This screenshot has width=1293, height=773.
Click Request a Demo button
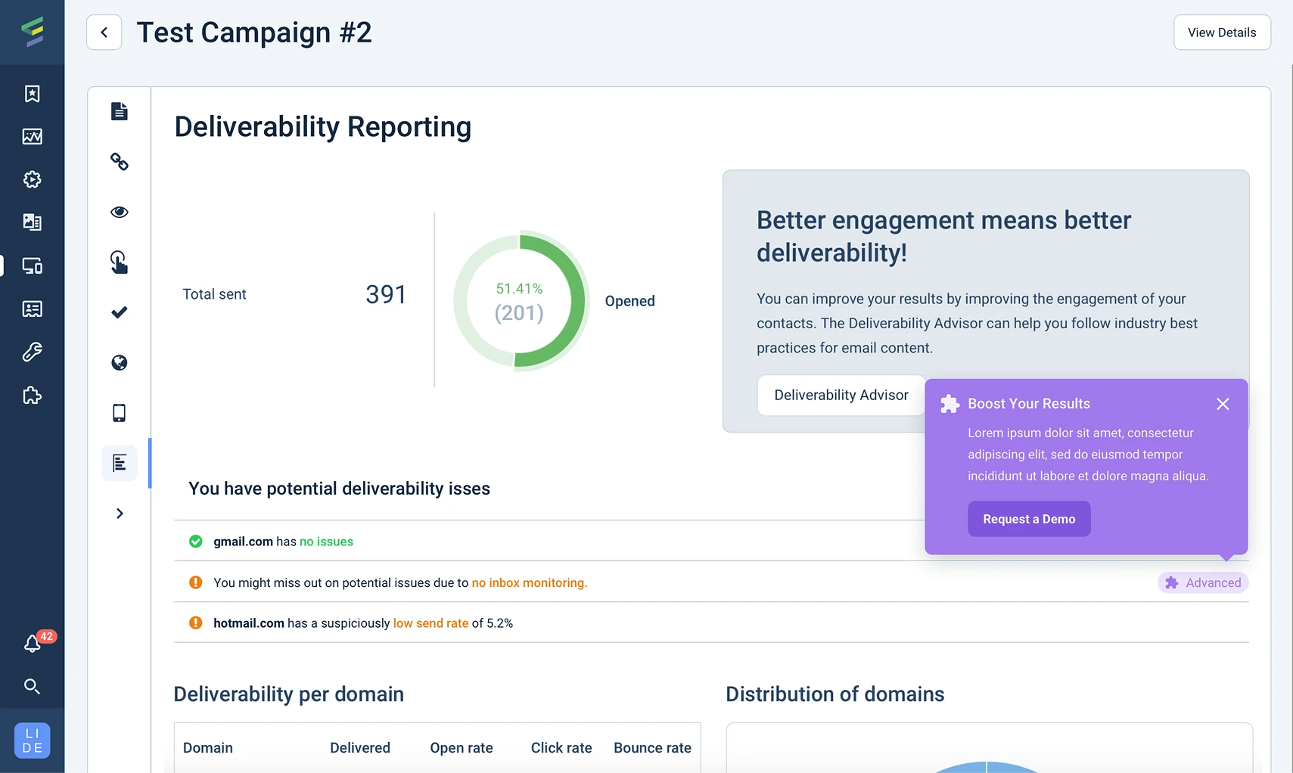coord(1028,519)
